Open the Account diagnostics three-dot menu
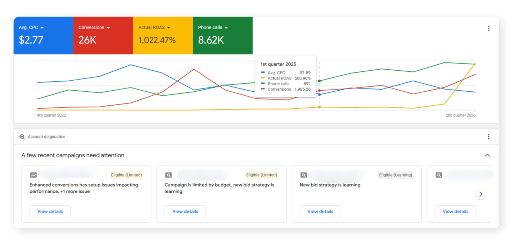 488,137
